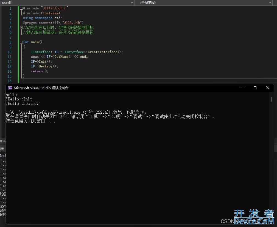The width and height of the screenshot is (277, 227).
Task: Minimize the Visual Studio debug console window
Action: (x=243, y=88)
